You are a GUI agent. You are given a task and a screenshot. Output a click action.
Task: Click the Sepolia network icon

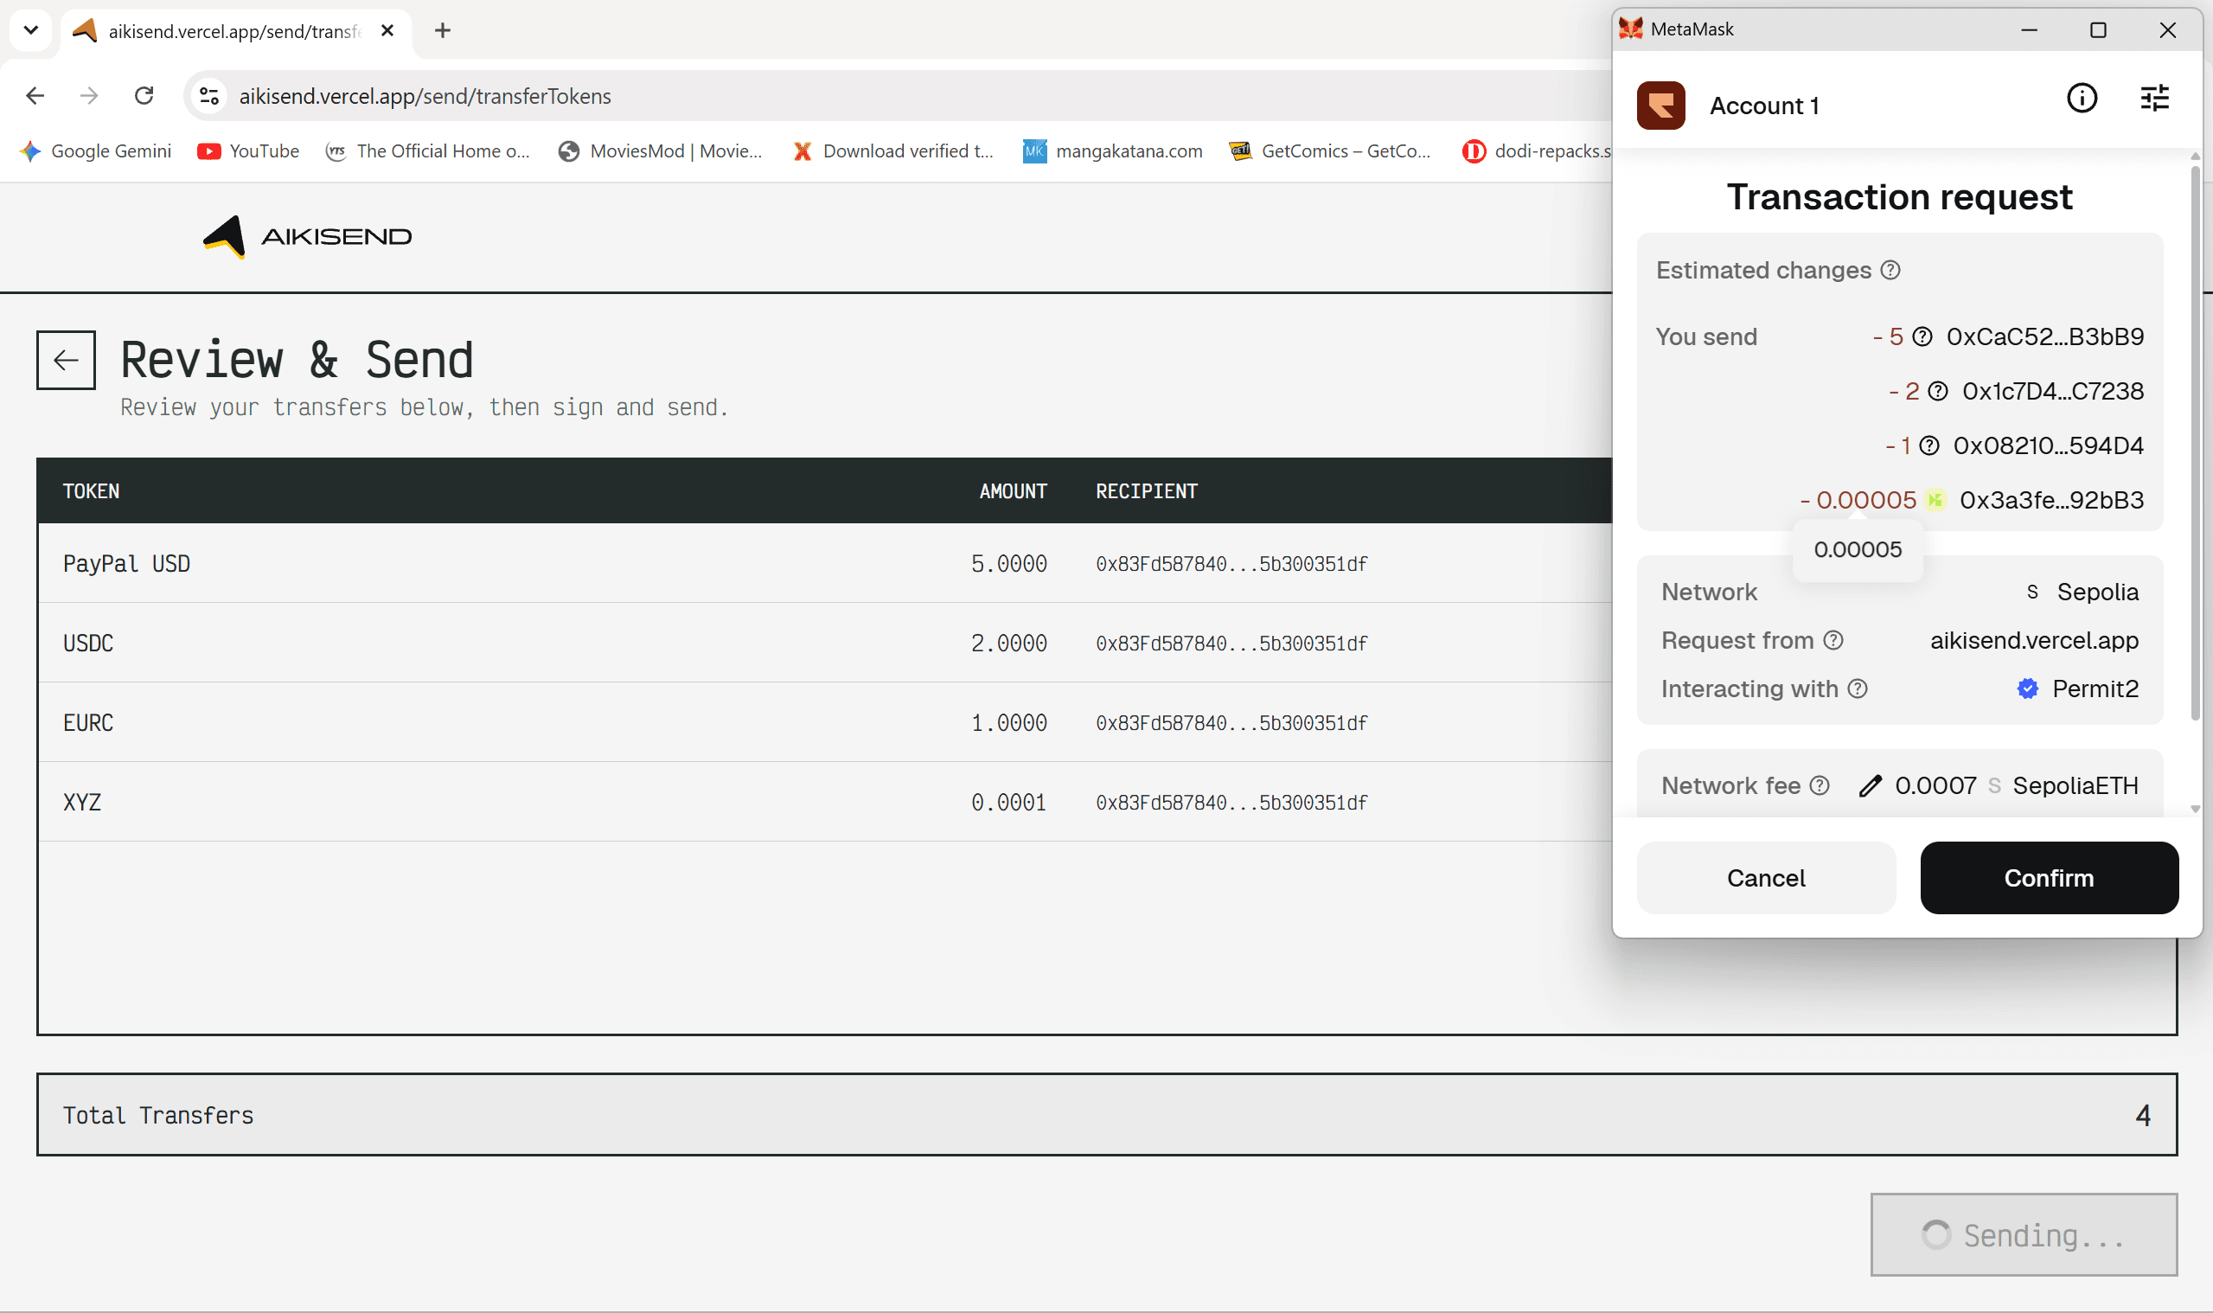2032,592
